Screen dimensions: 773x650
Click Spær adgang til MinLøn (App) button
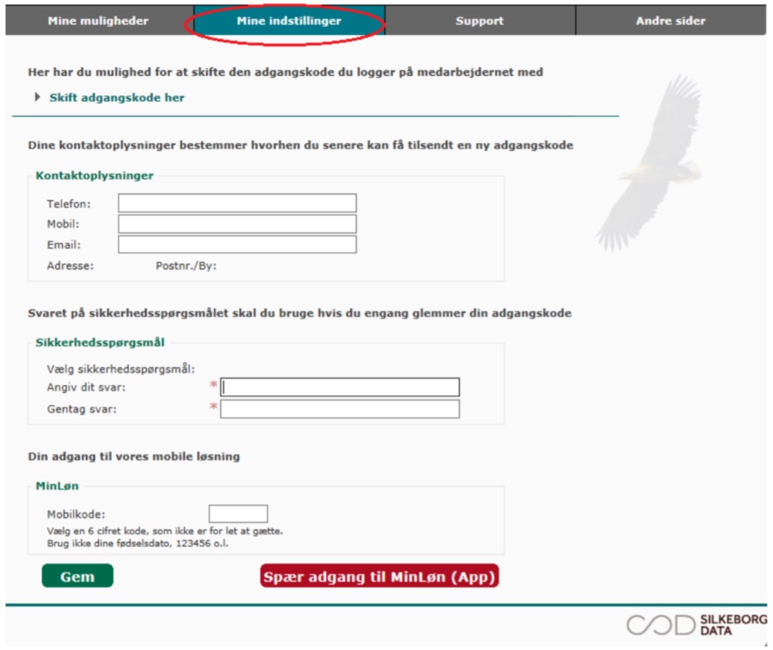[x=379, y=577]
